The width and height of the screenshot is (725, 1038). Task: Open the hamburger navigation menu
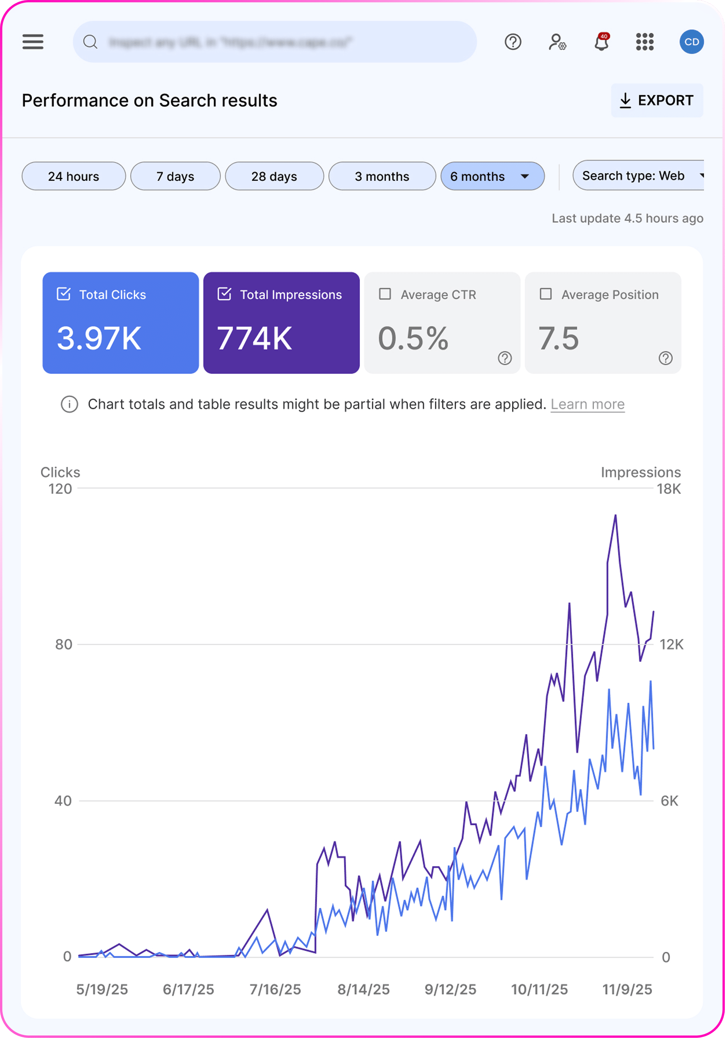coord(33,42)
